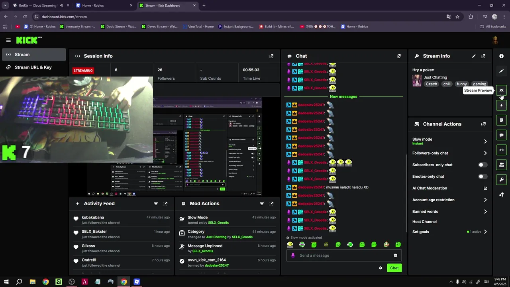Edit Stream info with pencil icon
The image size is (510, 287).
474,56
